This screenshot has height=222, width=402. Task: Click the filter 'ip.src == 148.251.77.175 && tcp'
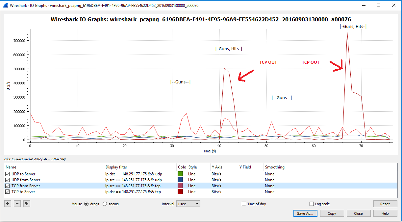[x=133, y=186]
